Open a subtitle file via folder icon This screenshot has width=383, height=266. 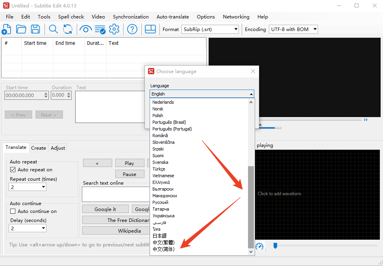click(21, 29)
